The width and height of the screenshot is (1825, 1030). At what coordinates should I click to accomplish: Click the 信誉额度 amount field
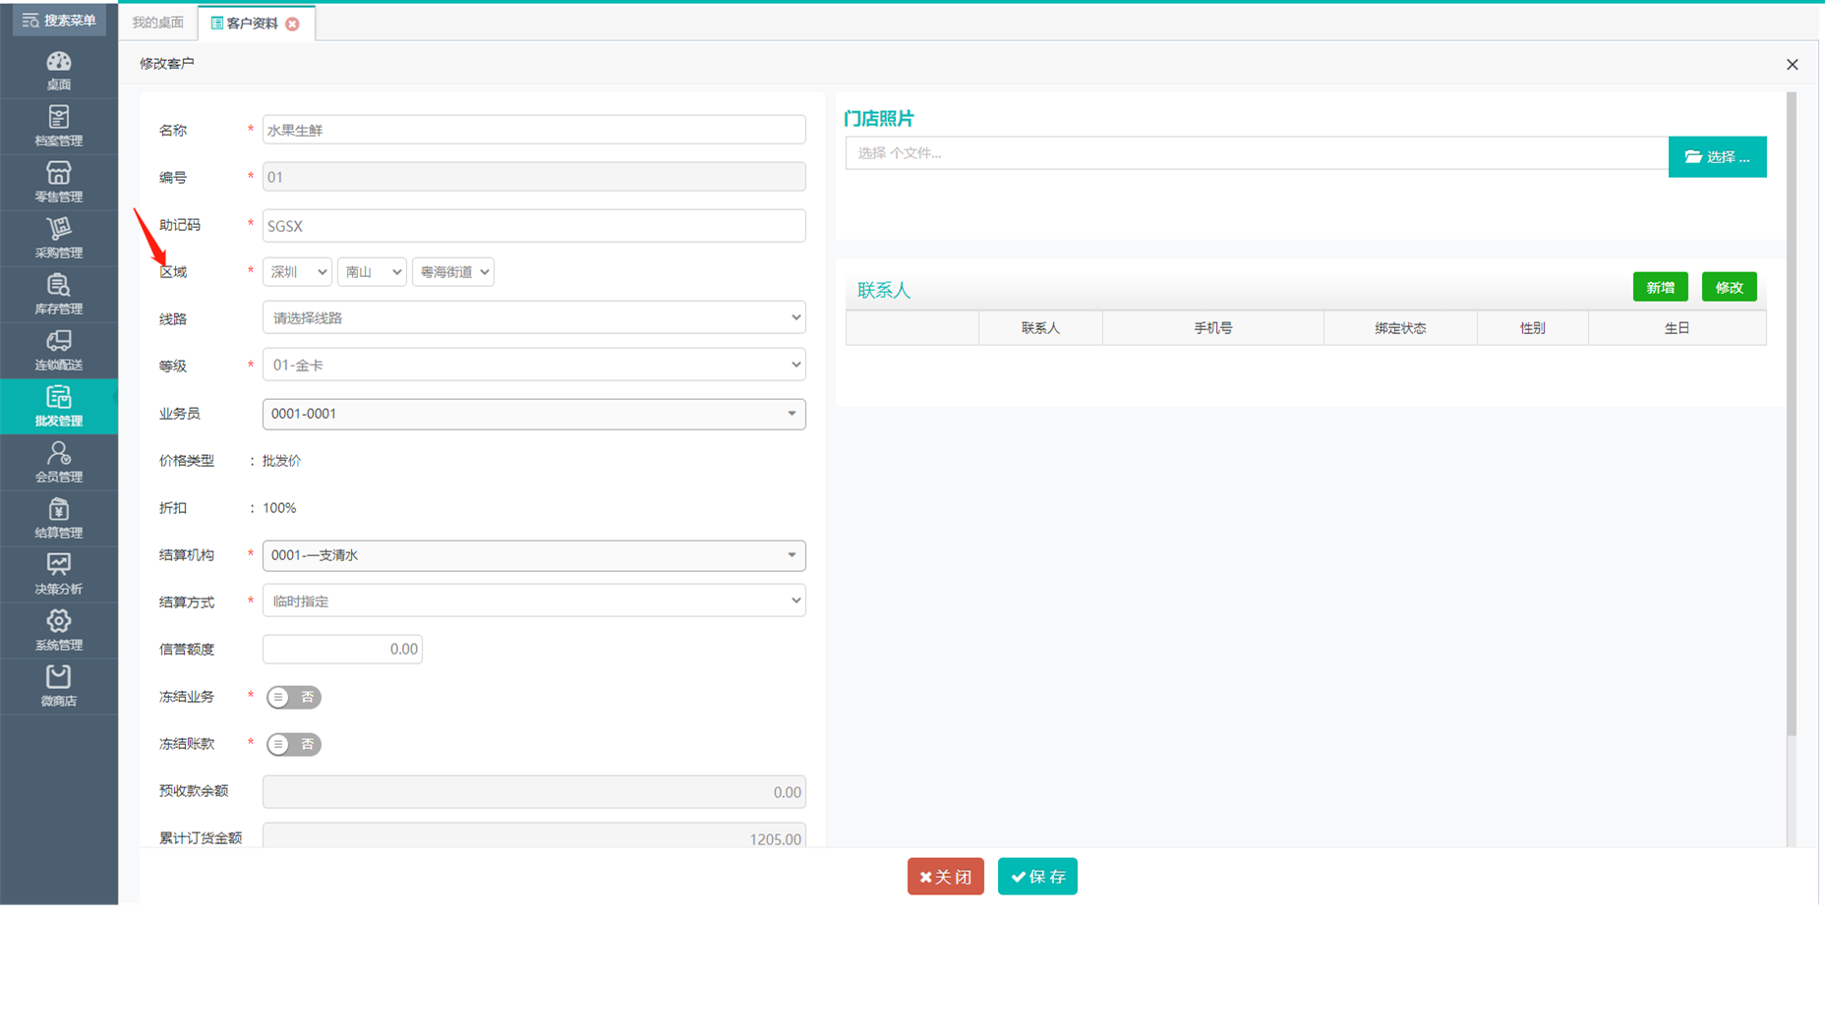tap(342, 649)
